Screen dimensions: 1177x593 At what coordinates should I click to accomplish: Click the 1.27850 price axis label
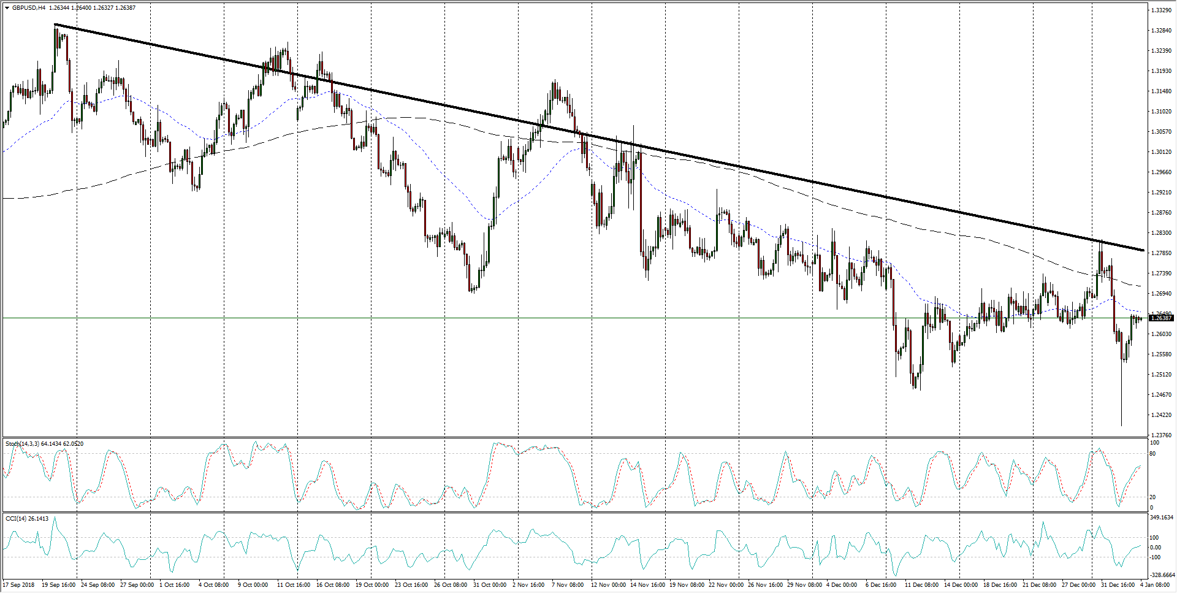click(1161, 253)
